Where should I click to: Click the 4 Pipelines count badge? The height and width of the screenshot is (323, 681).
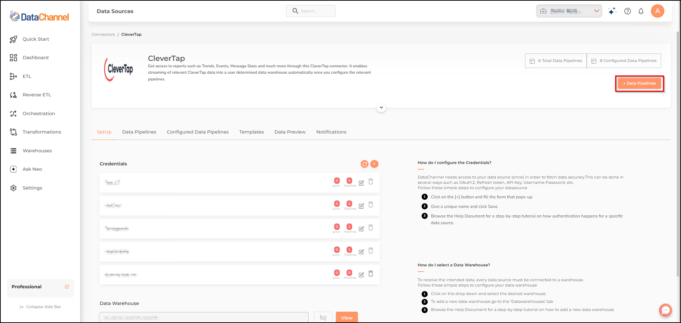pos(349,181)
